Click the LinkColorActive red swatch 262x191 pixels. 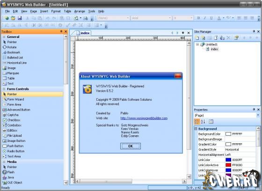coord(228,165)
